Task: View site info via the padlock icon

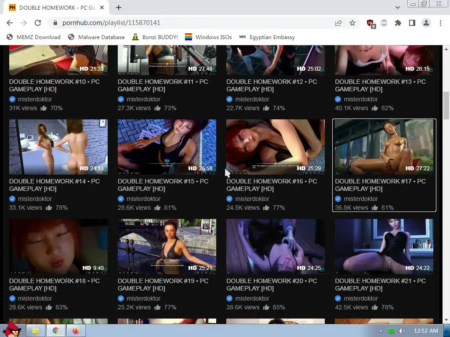Action: pos(55,23)
